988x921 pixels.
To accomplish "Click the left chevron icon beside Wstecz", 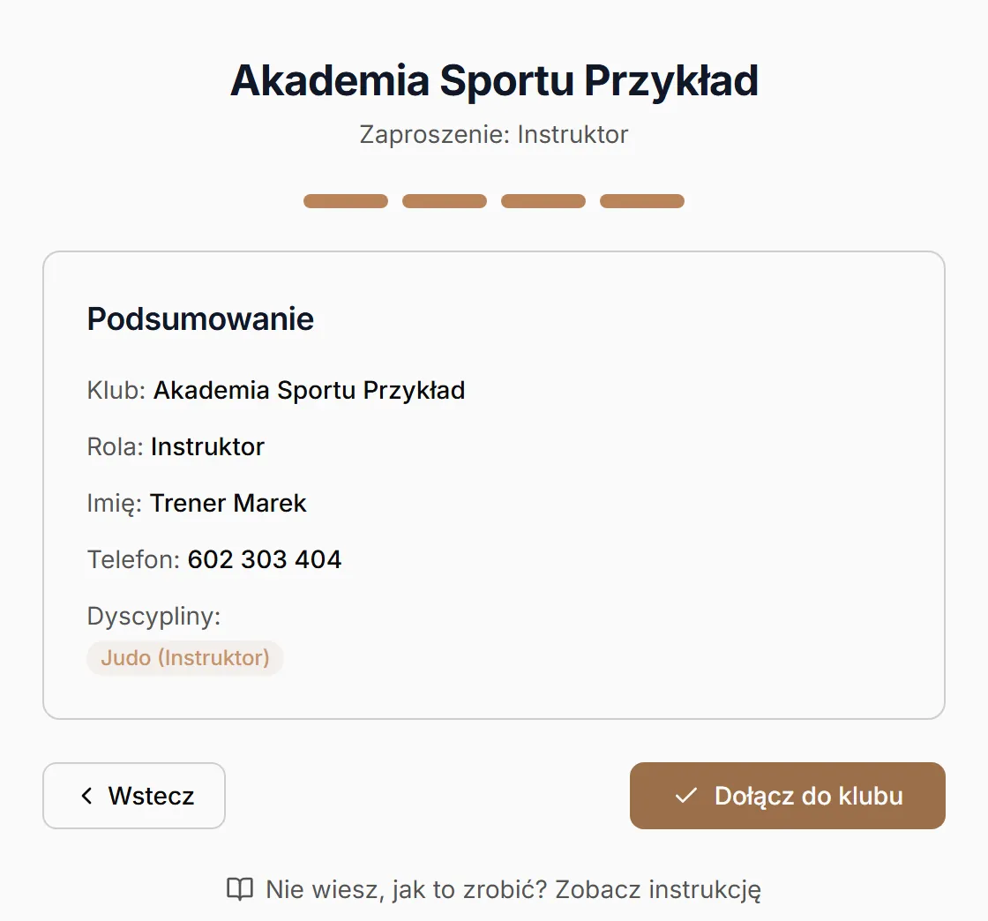I will (87, 796).
